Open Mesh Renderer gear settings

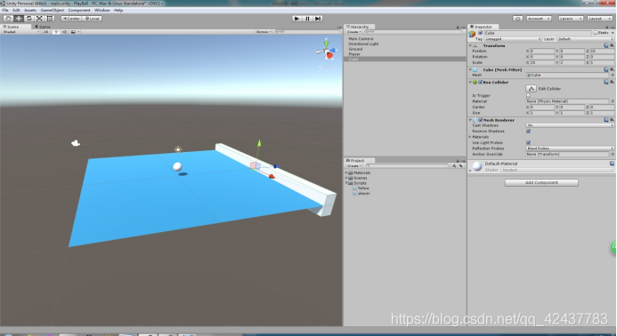point(612,120)
